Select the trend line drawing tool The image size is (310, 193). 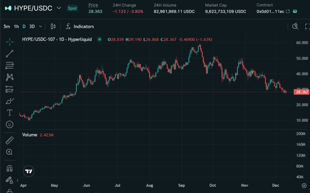[x=10, y=54]
